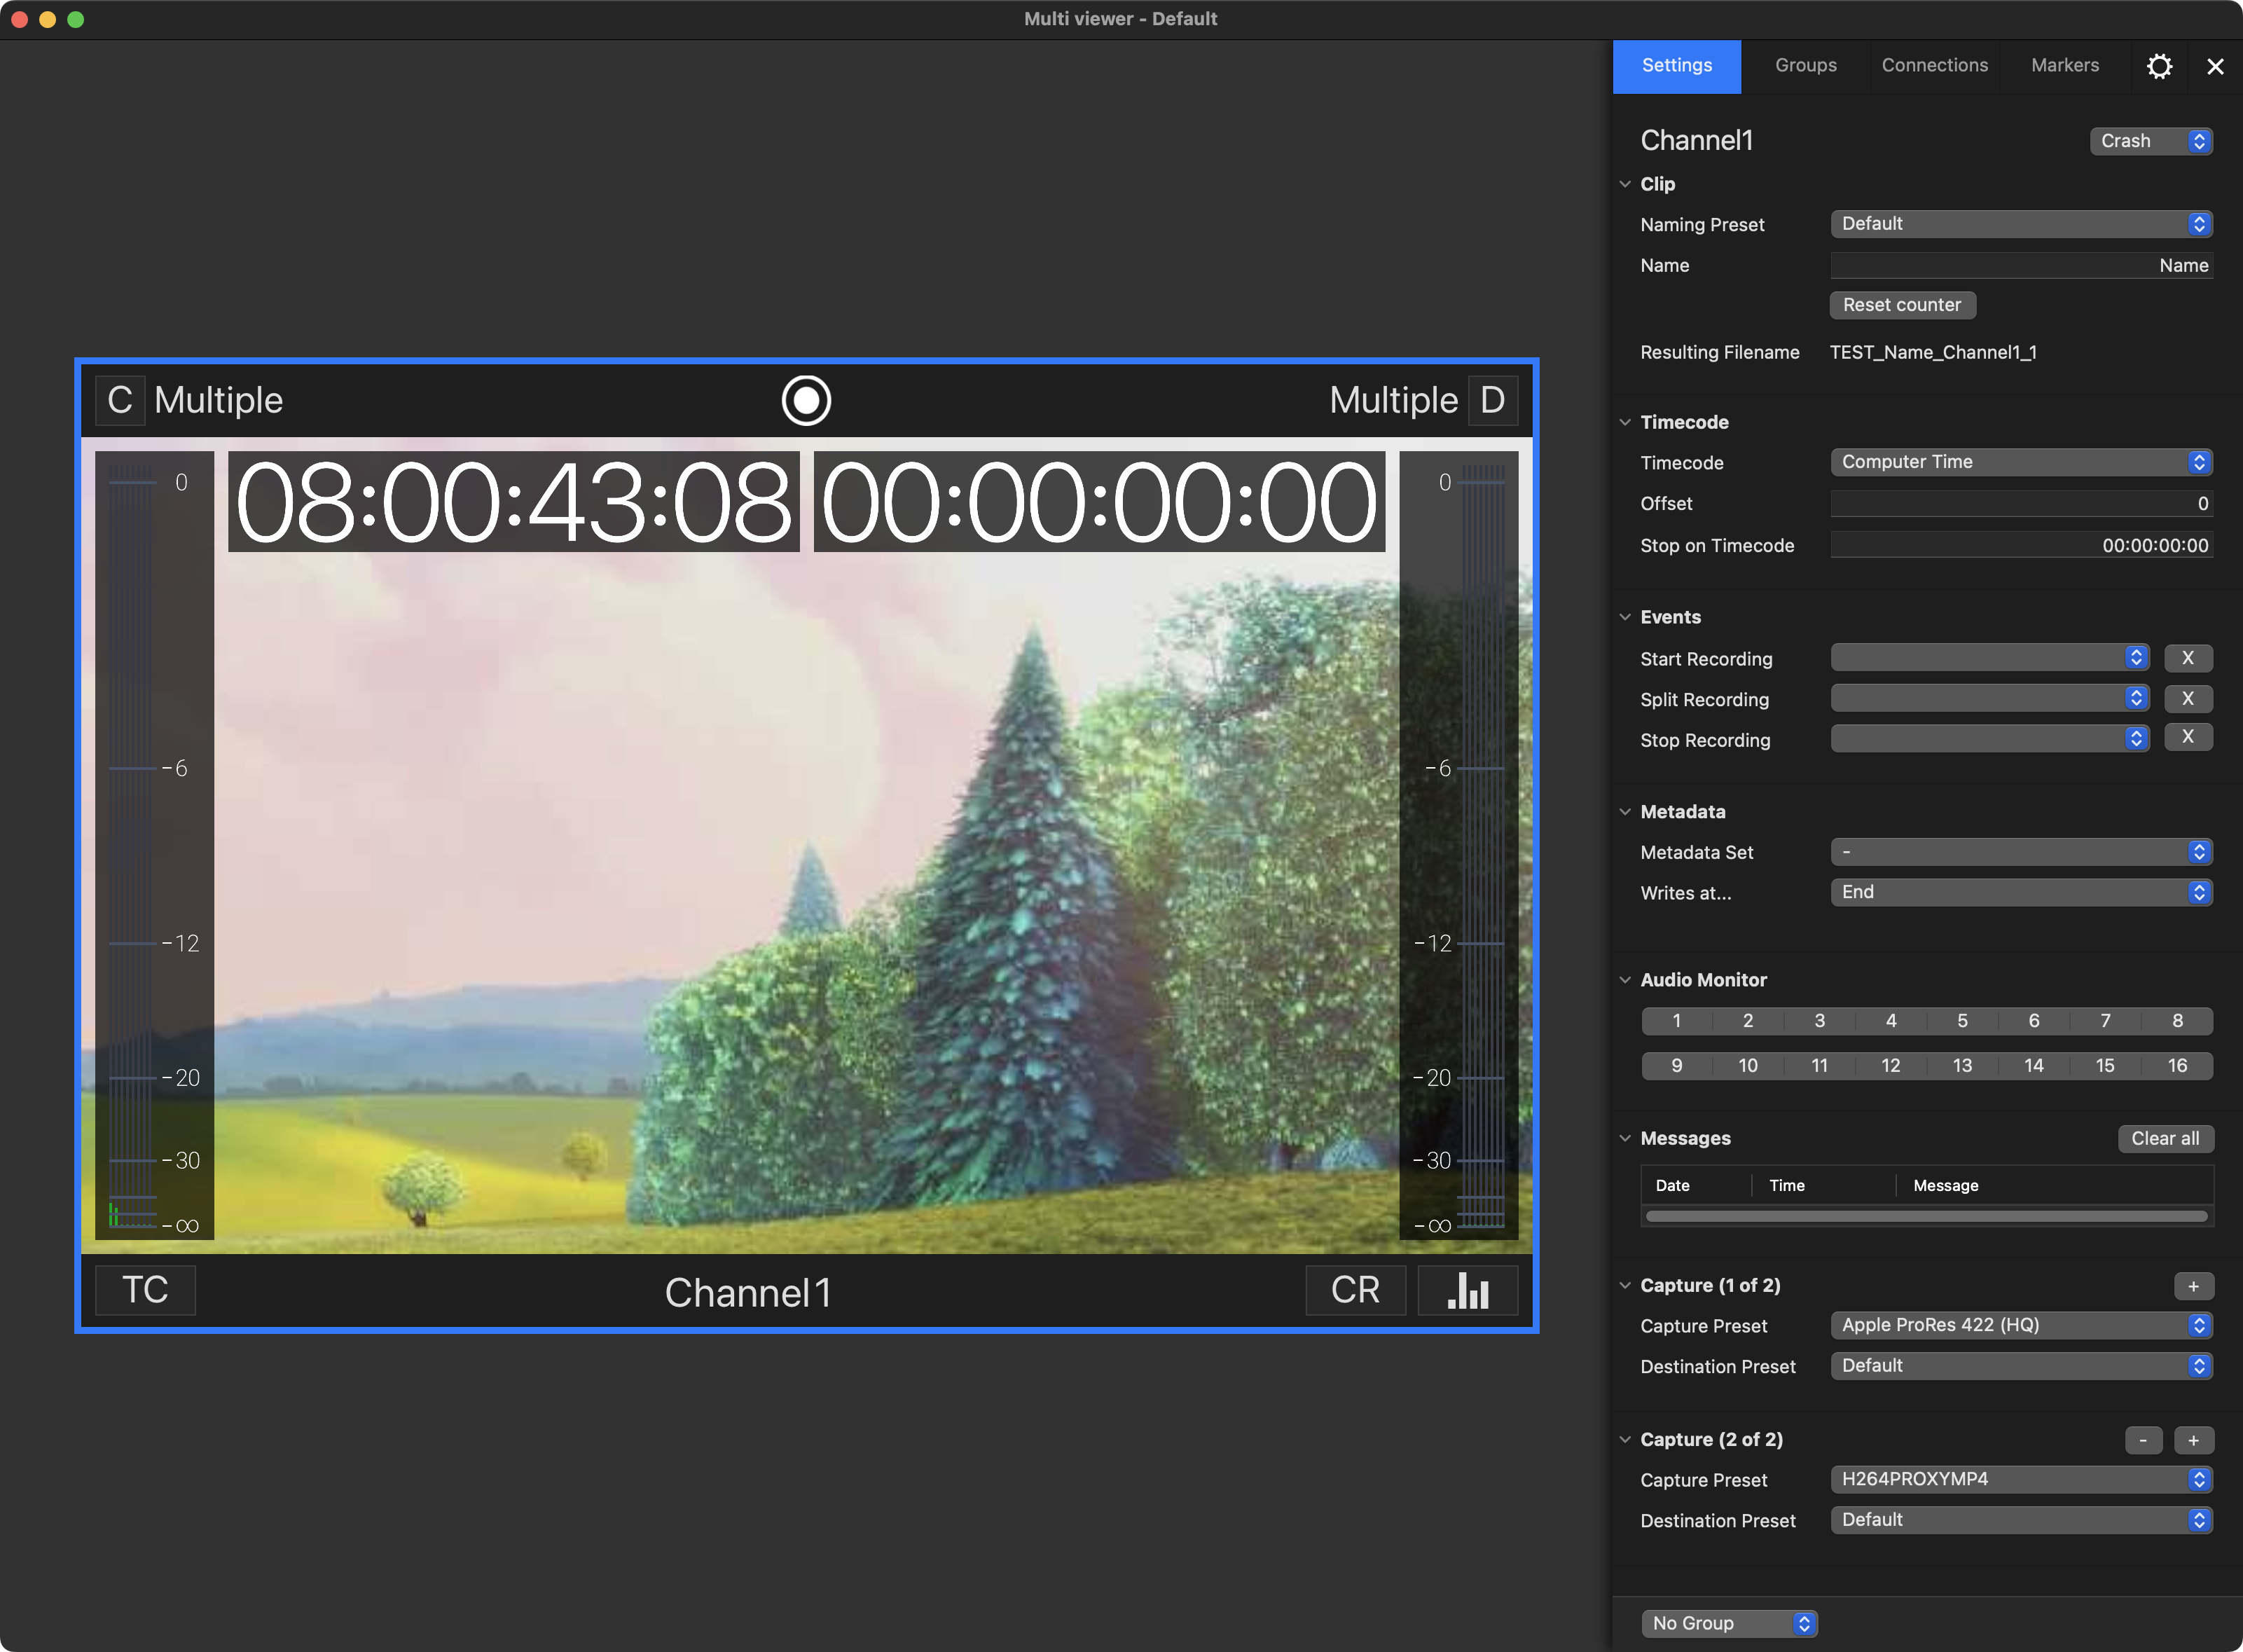Collapse the Clip section
Screen dimensions: 2243x1652
click(1625, 184)
